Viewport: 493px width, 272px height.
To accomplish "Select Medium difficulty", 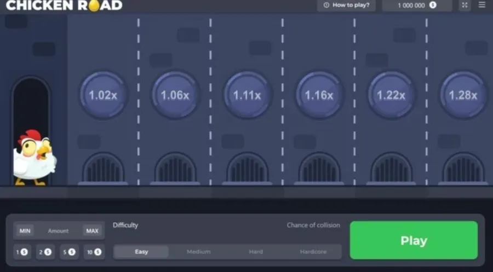I will coord(198,252).
